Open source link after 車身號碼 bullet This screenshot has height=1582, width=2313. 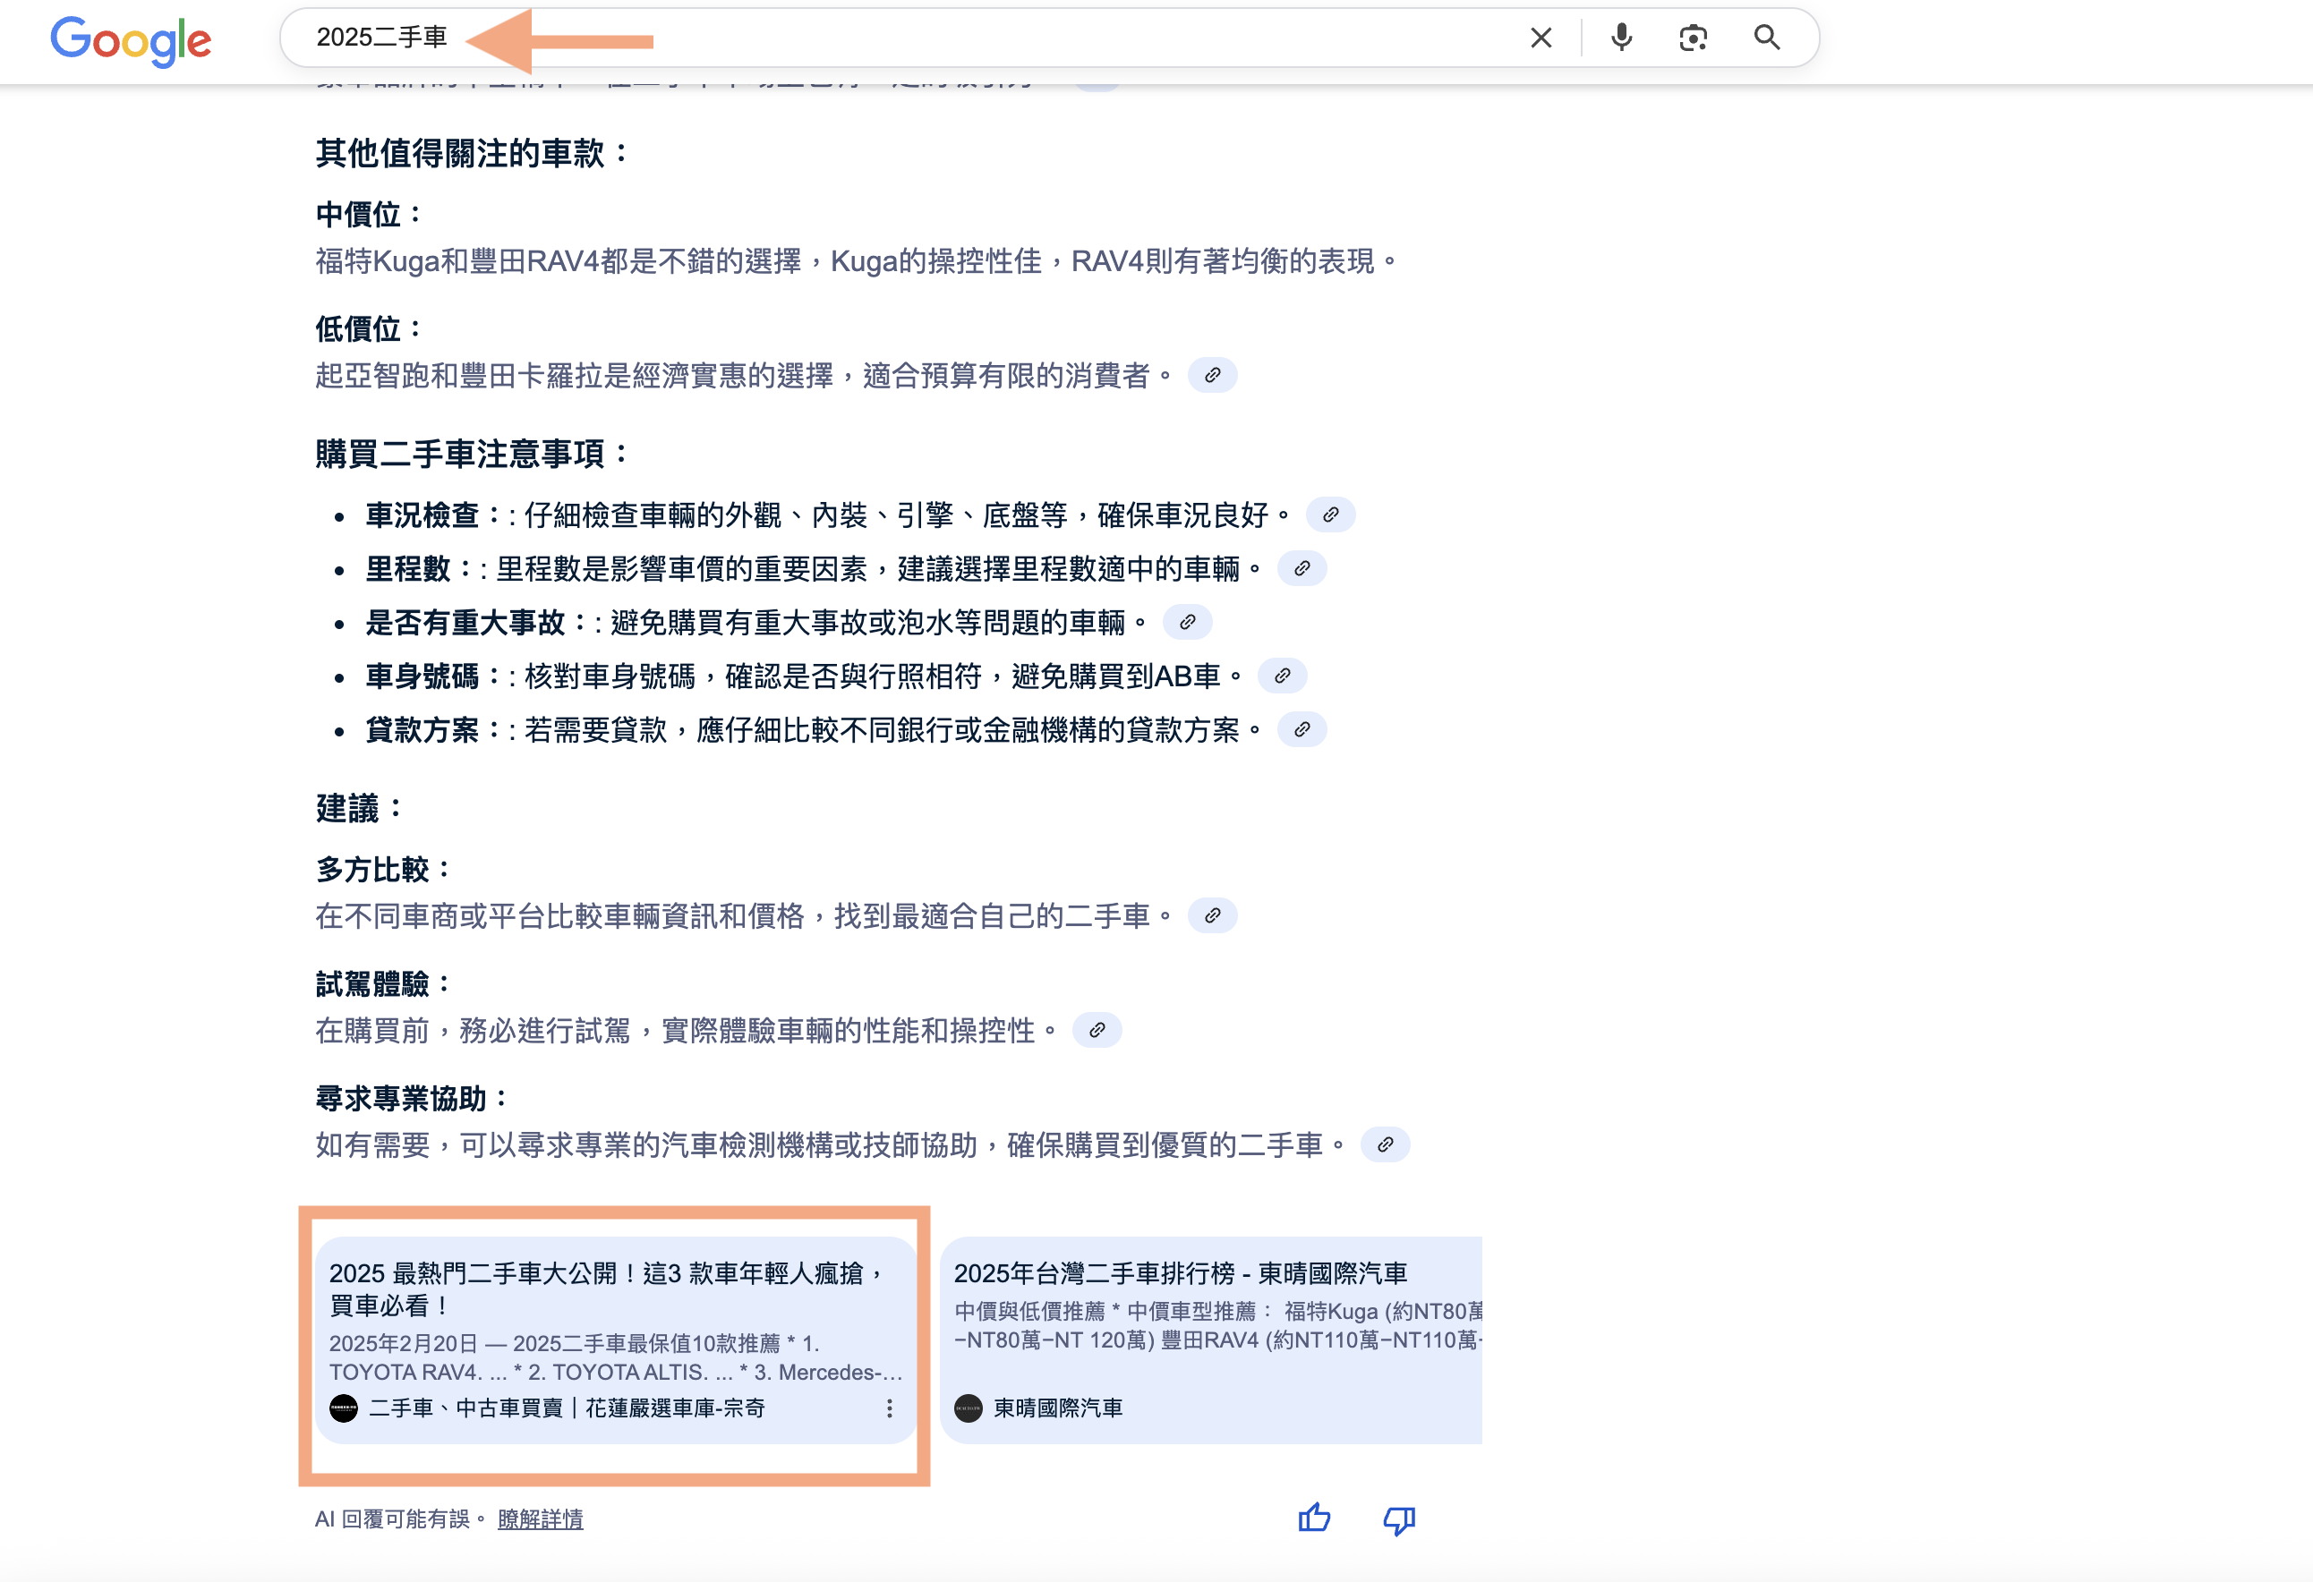coord(1282,676)
